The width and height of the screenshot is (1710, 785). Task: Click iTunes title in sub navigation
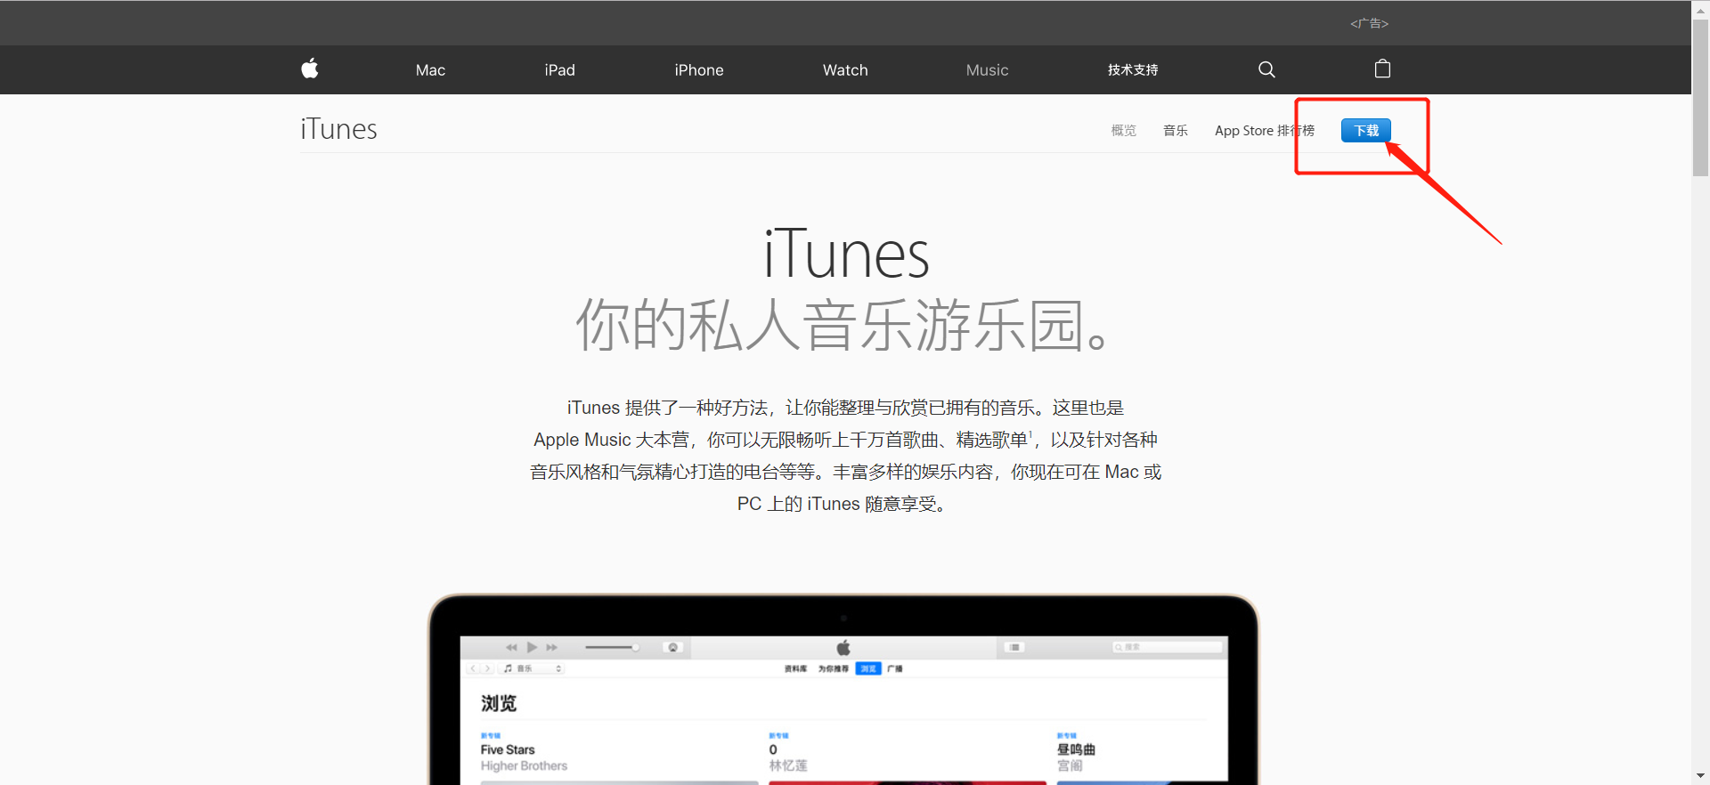[x=338, y=129]
